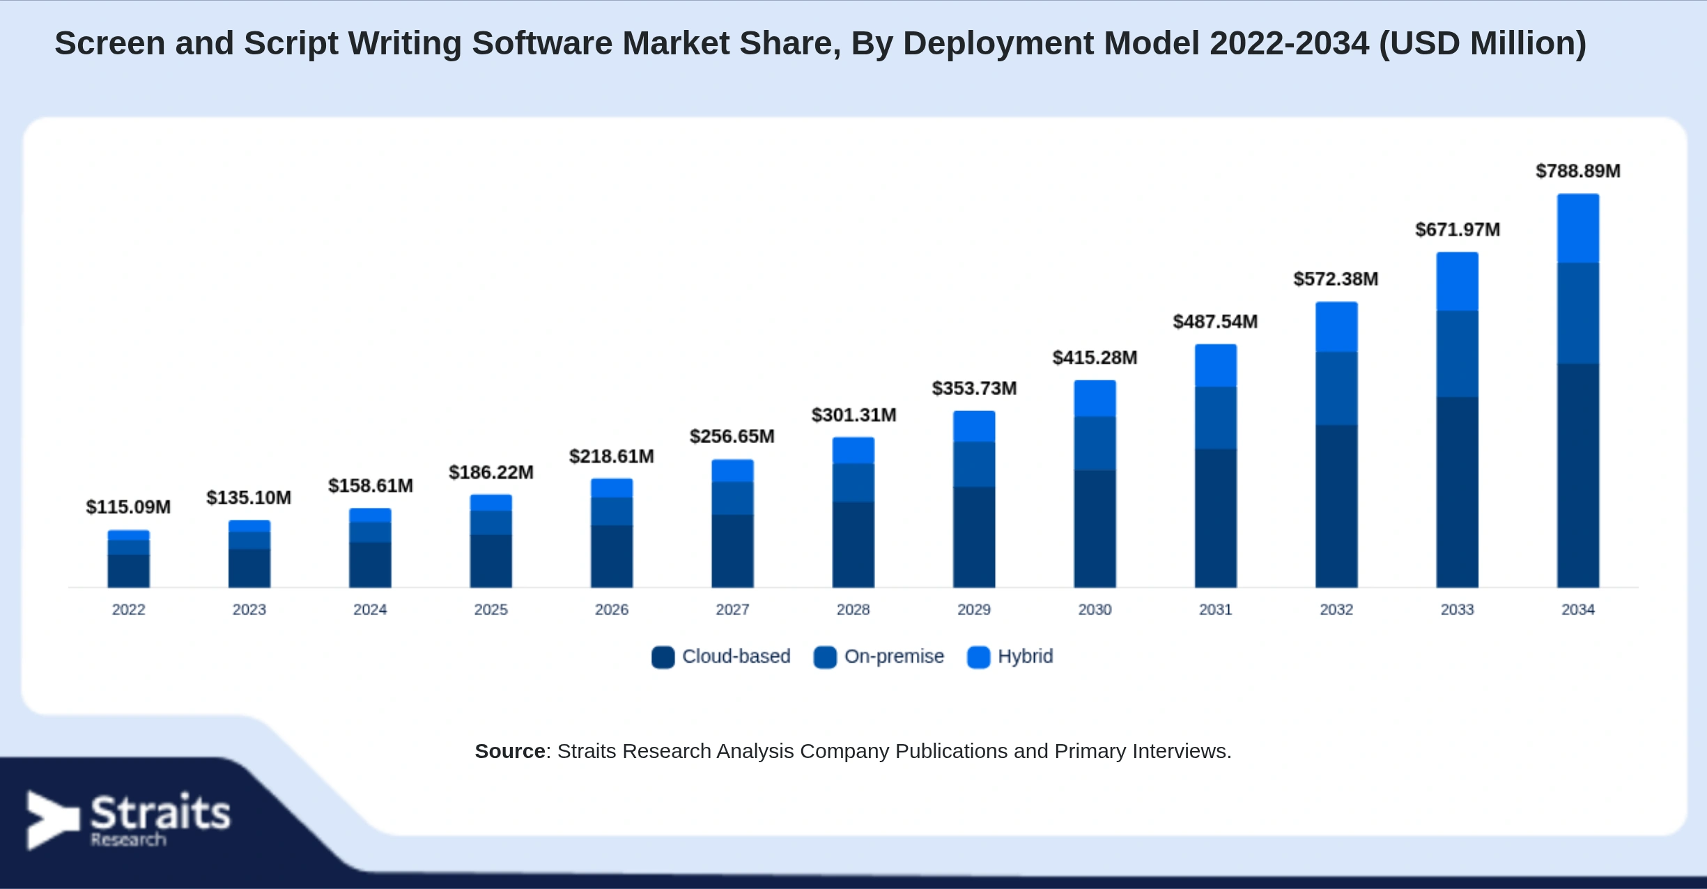Viewport: 1707px width, 889px height.
Task: Click the Straits Research logo
Action: click(x=129, y=820)
